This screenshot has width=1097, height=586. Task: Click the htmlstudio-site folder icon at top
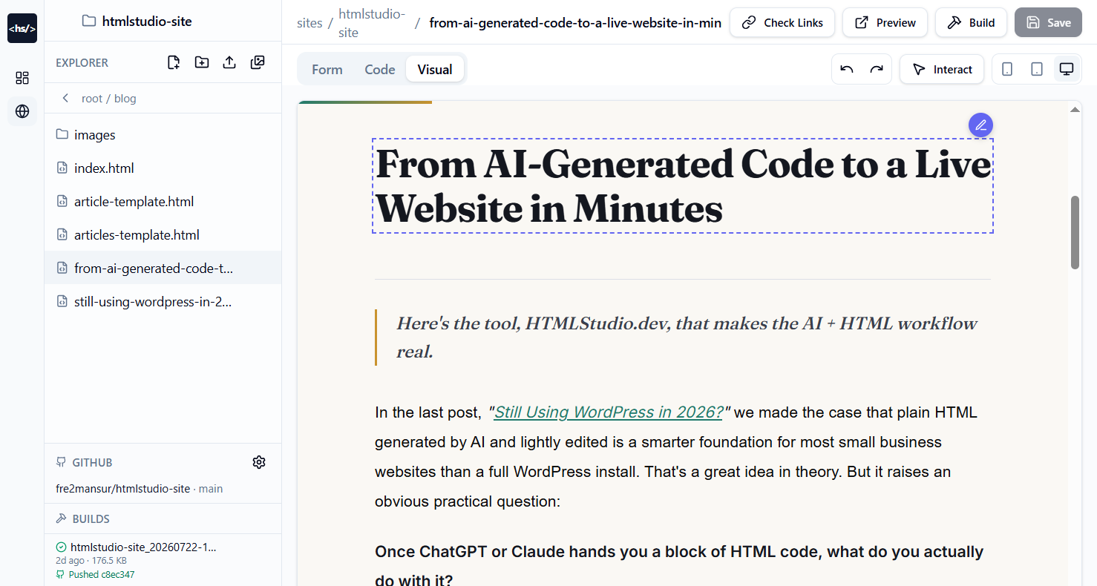(89, 21)
